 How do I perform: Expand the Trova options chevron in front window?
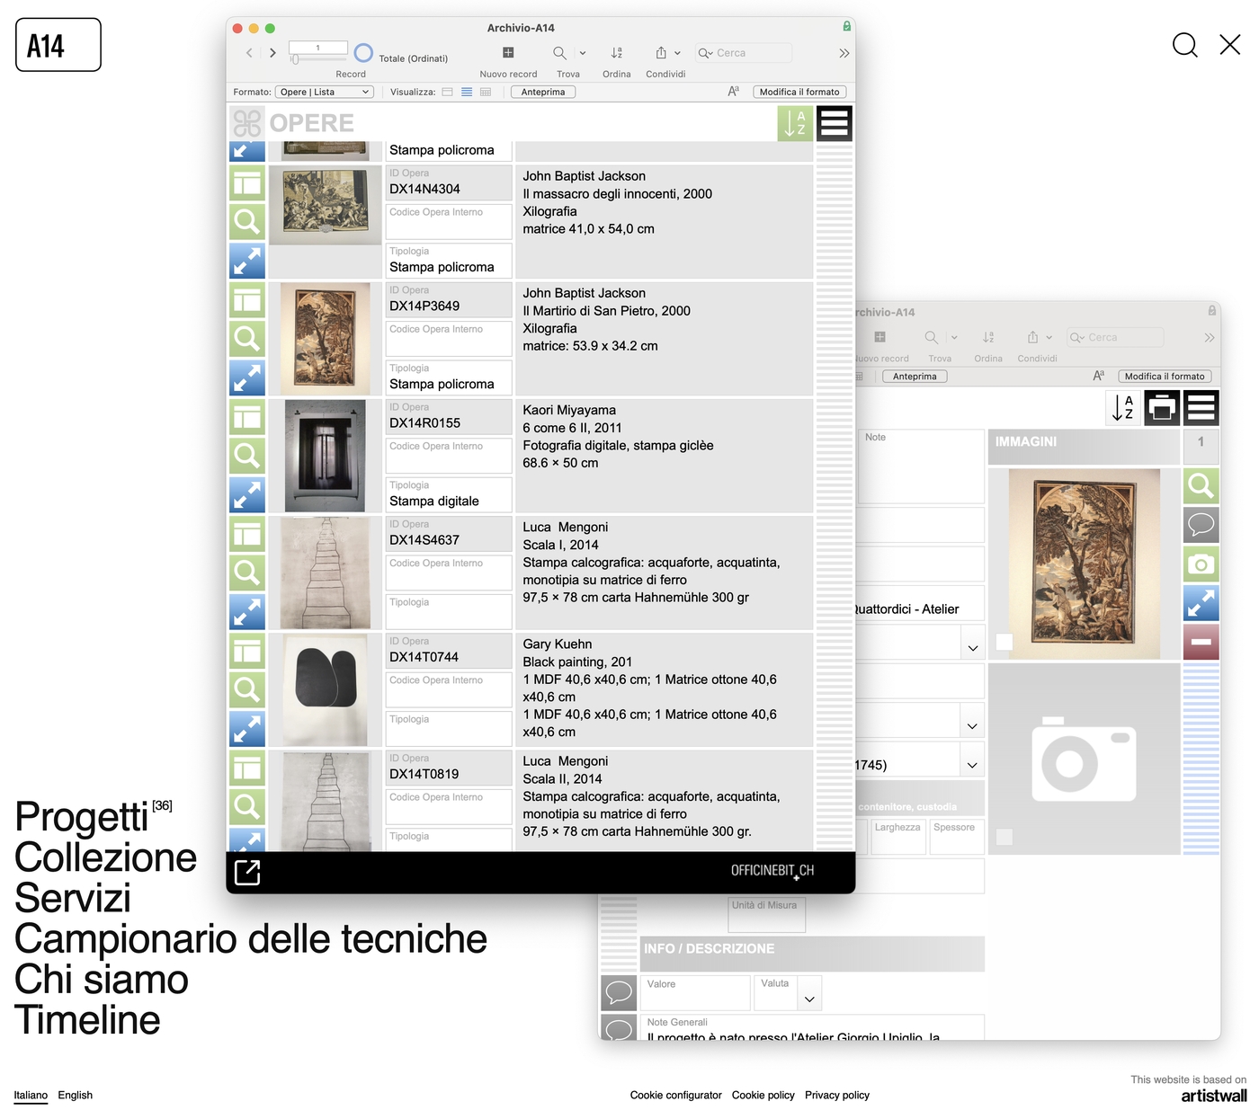[583, 53]
